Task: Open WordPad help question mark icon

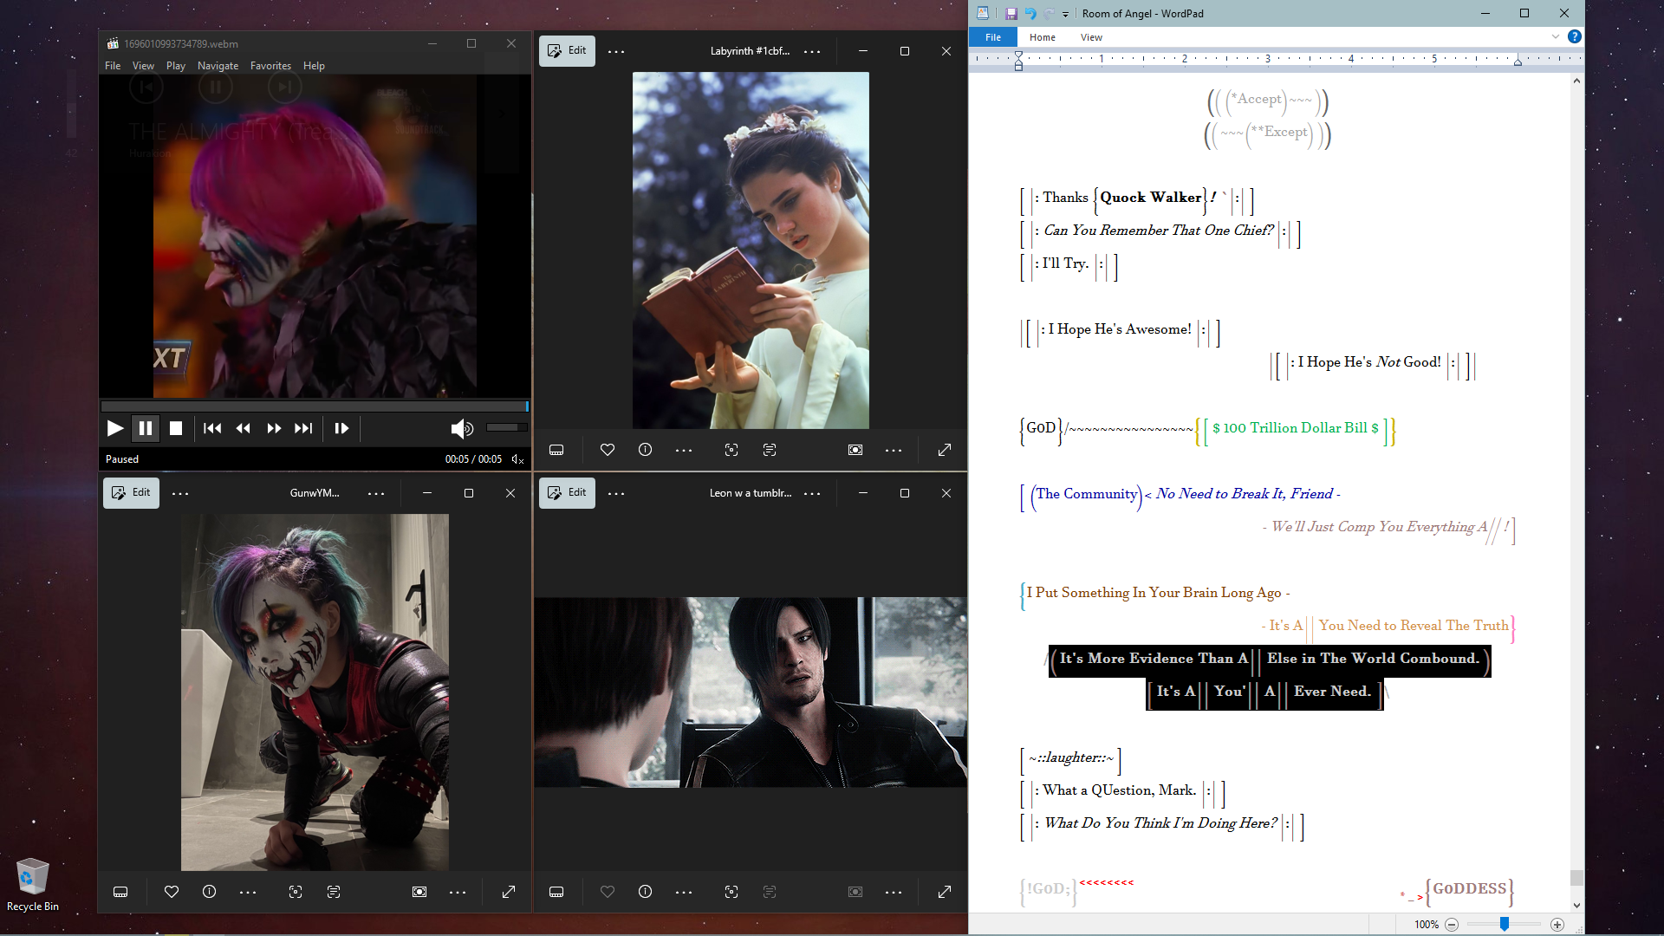Action: 1575,36
